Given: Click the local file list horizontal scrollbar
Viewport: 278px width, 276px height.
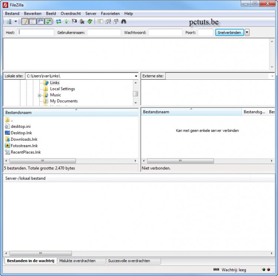Looking at the screenshot, I should click(x=43, y=161).
